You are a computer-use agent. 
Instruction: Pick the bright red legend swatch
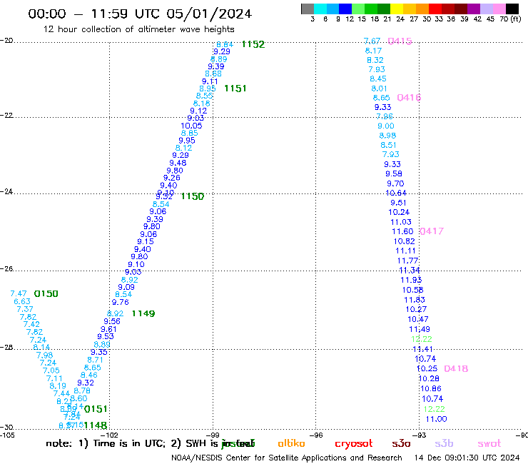coord(435,9)
